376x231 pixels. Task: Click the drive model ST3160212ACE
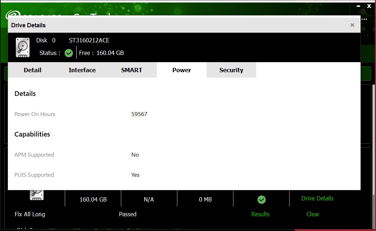click(x=89, y=40)
